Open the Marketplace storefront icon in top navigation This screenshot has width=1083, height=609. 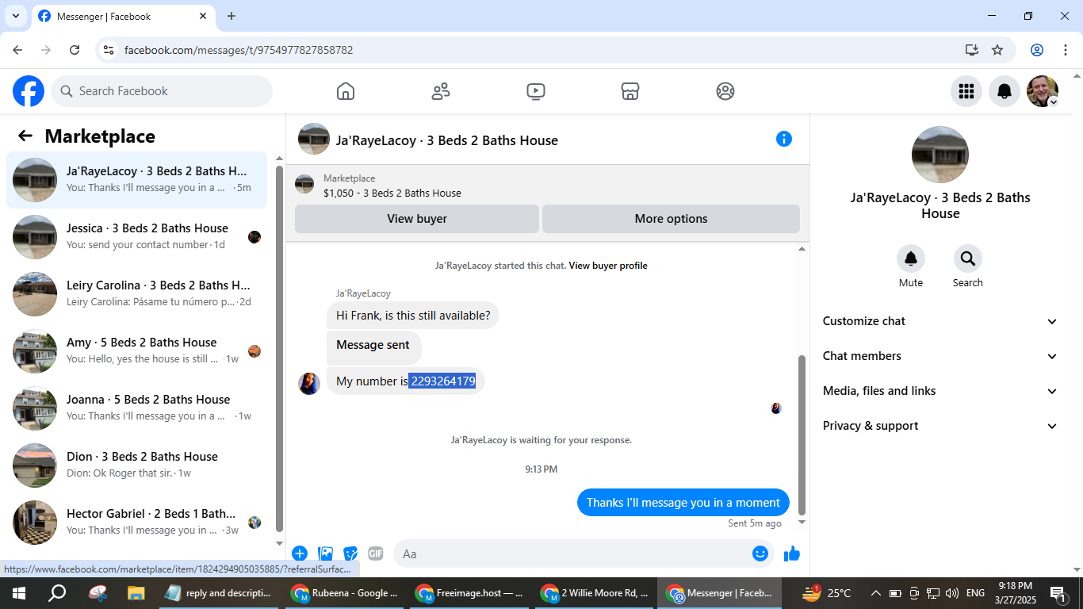(630, 91)
